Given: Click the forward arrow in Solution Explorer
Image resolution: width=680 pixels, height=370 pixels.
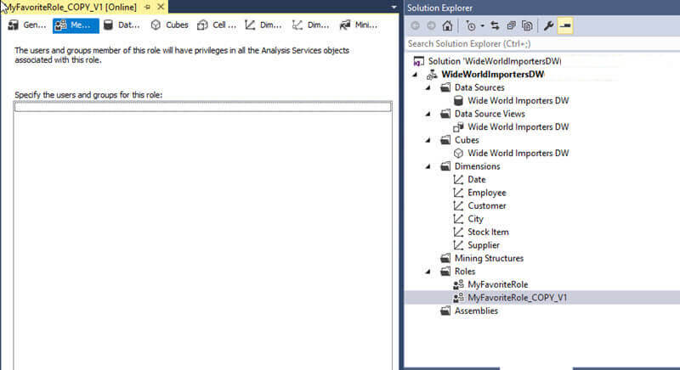Looking at the screenshot, I should click(x=431, y=26).
